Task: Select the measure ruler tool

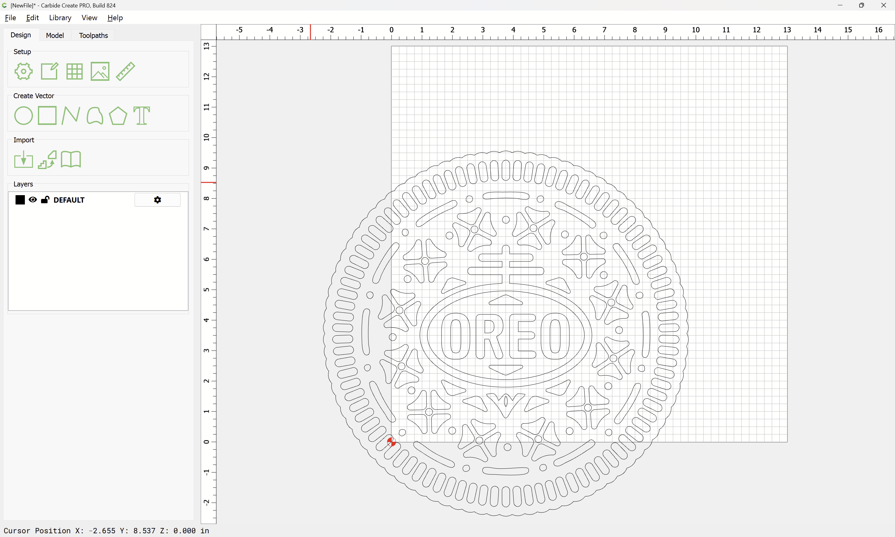Action: (126, 71)
